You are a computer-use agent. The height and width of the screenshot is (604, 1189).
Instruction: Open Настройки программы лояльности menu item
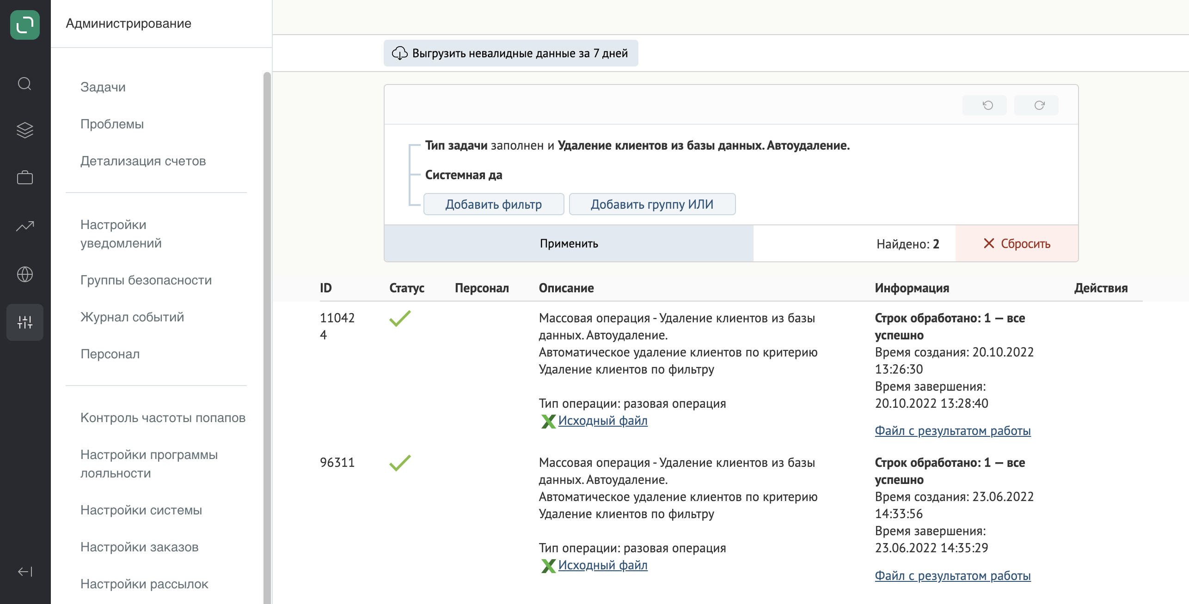[149, 464]
